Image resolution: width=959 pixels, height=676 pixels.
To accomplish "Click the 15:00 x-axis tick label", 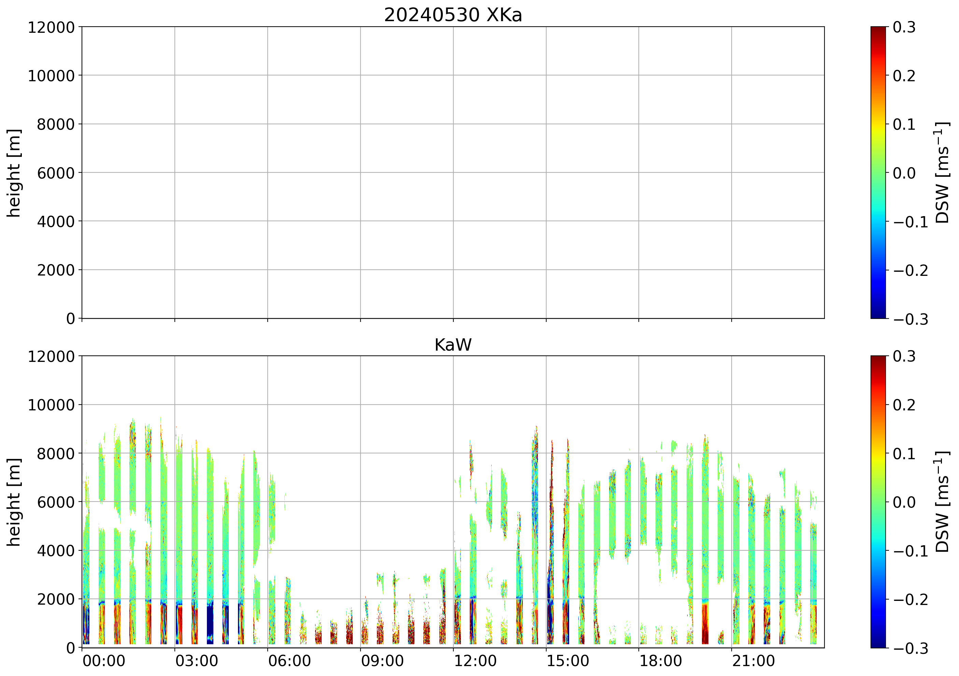I will coord(568,661).
